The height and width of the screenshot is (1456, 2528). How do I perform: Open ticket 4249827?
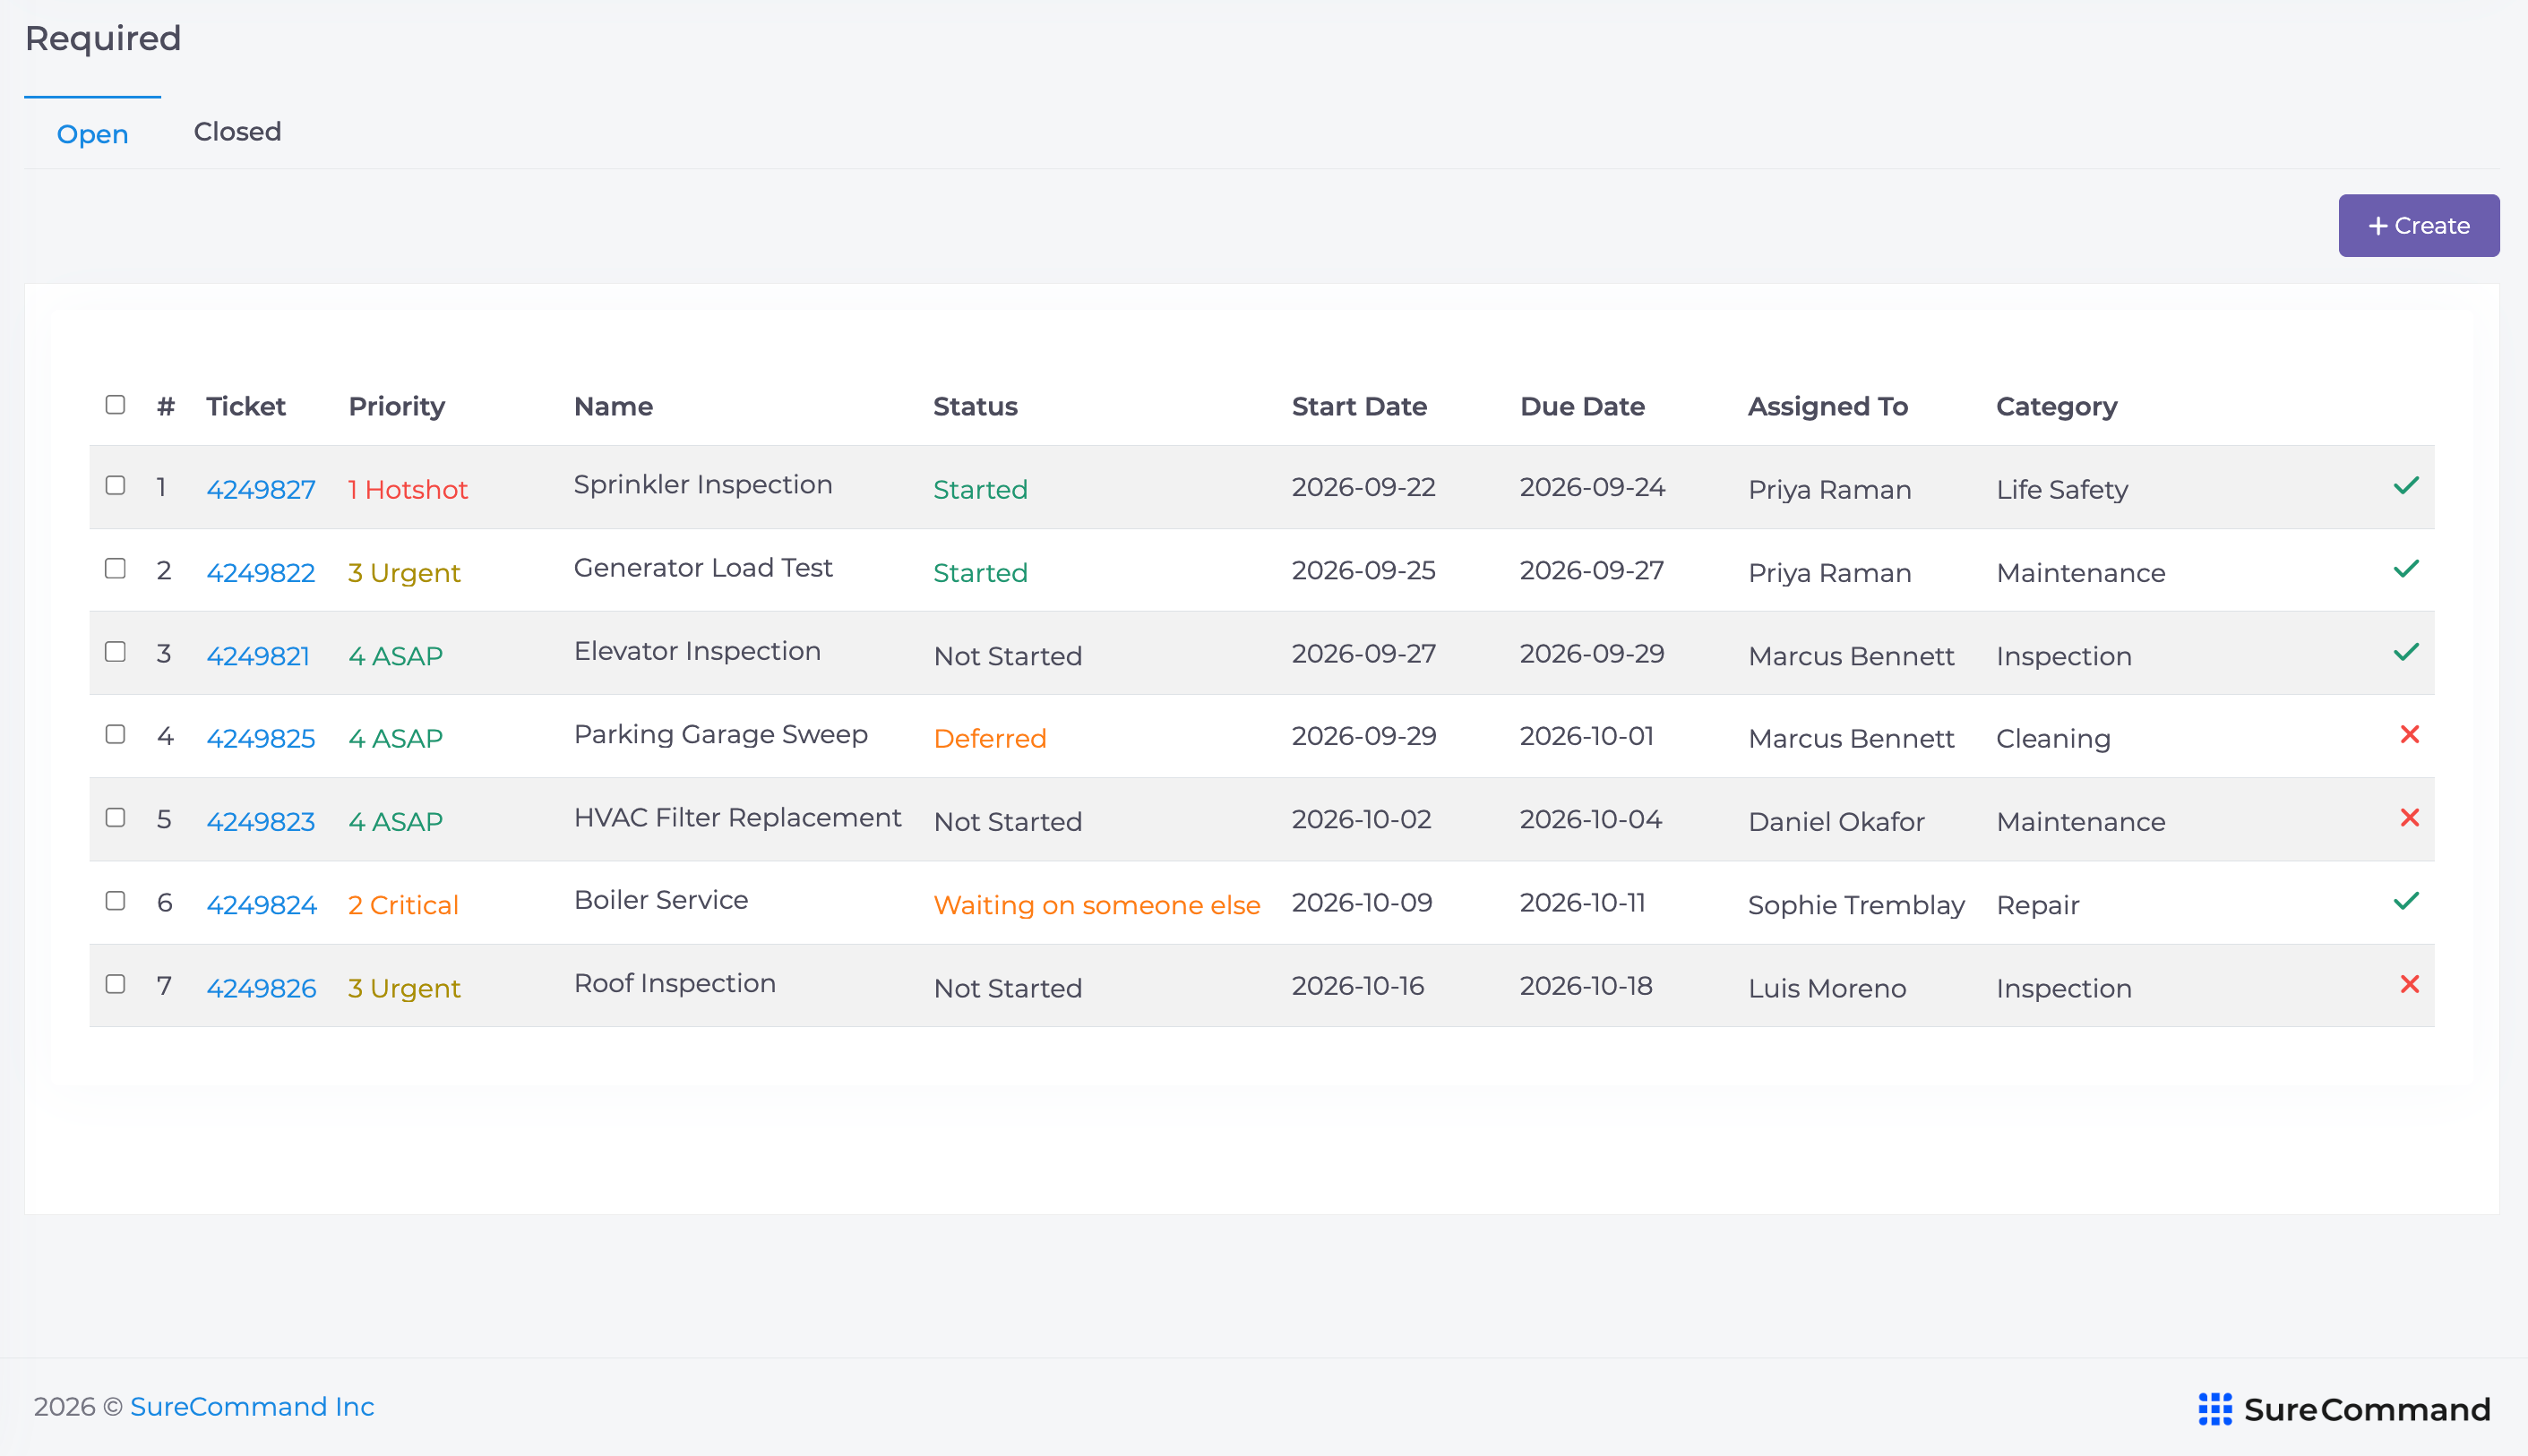[261, 489]
